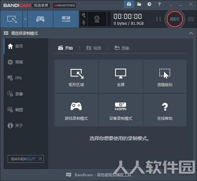Select rectangle screen recording mode in toolbar
Viewport: 197px width, 181px height.
(x=11, y=19)
